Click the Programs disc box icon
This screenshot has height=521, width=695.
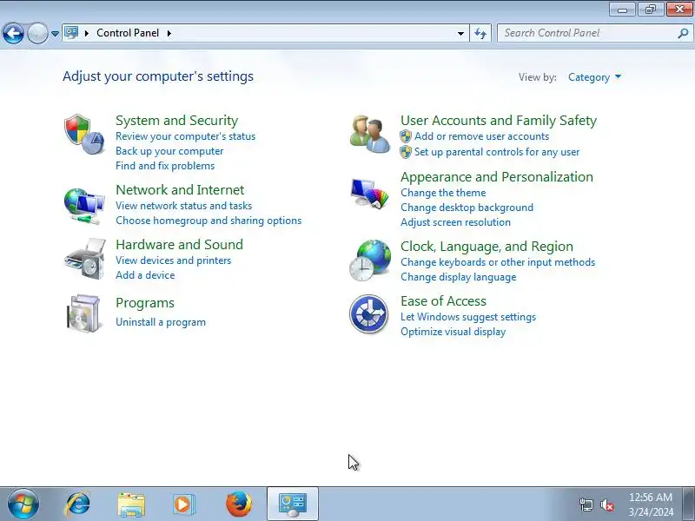pyautogui.click(x=83, y=313)
